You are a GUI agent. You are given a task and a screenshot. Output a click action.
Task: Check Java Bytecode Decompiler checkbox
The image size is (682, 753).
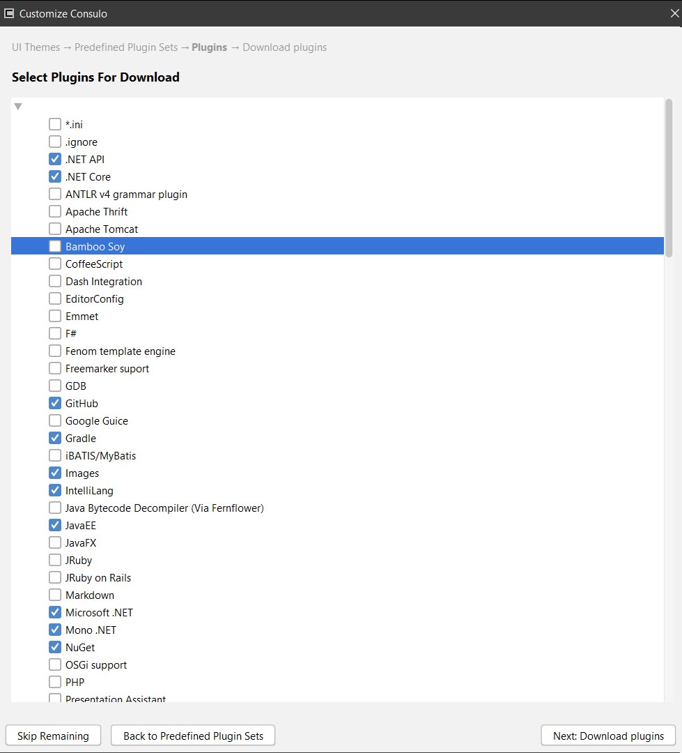(x=55, y=508)
